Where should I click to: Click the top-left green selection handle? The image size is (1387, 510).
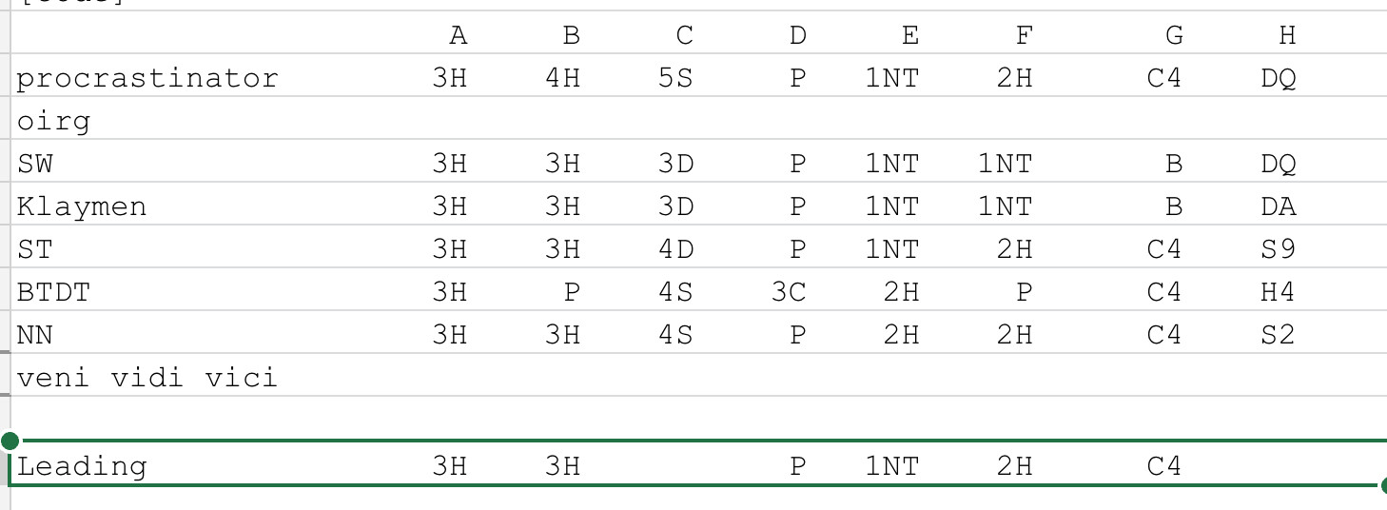coord(10,441)
